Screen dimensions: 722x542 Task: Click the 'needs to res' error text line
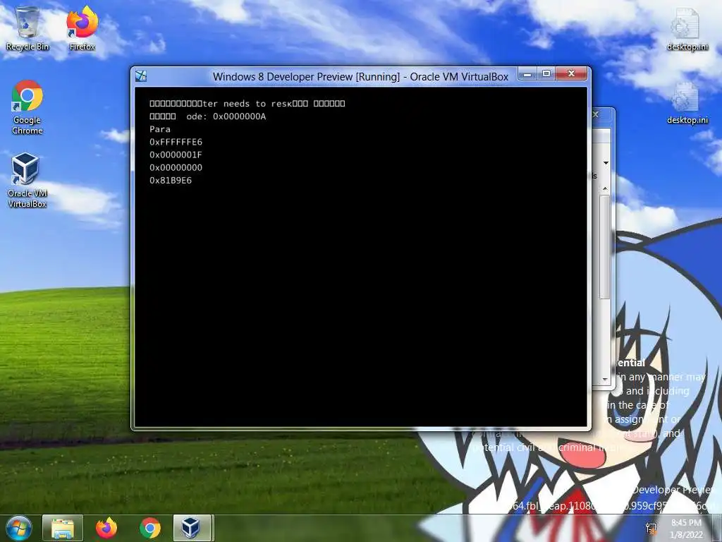click(x=247, y=104)
